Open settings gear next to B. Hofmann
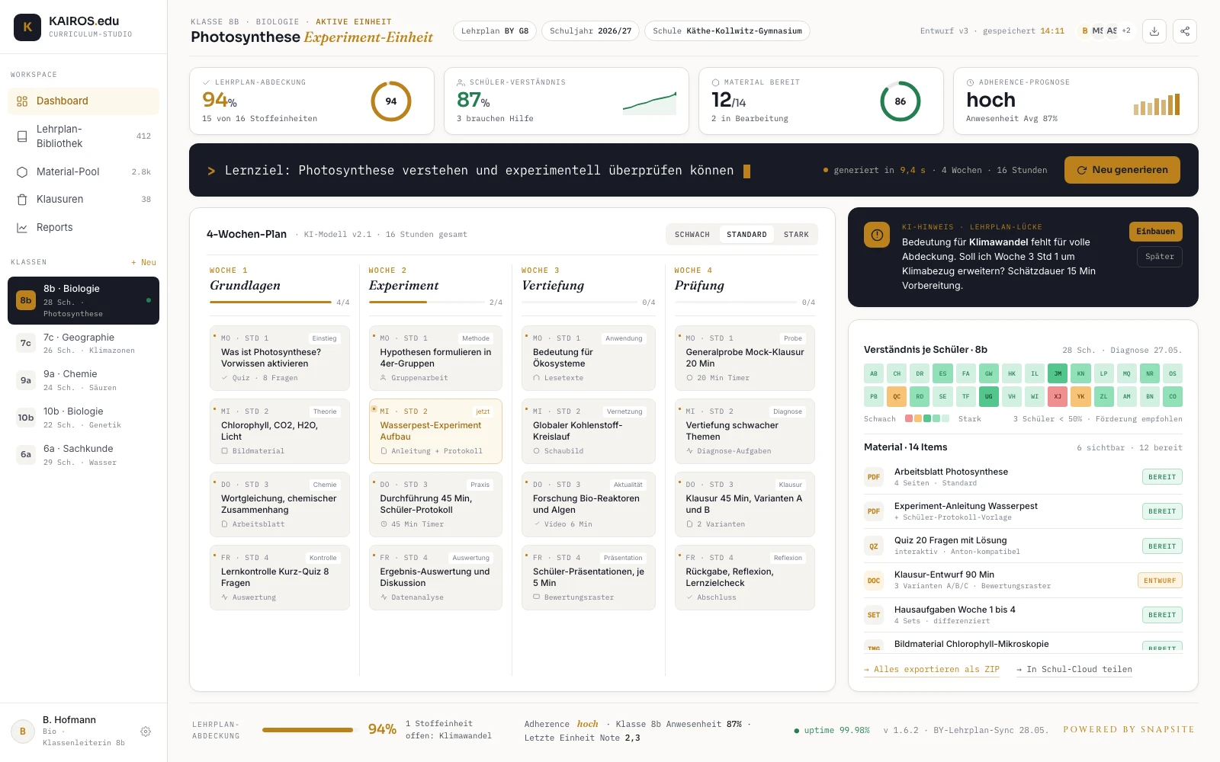The width and height of the screenshot is (1220, 762). coord(146,732)
